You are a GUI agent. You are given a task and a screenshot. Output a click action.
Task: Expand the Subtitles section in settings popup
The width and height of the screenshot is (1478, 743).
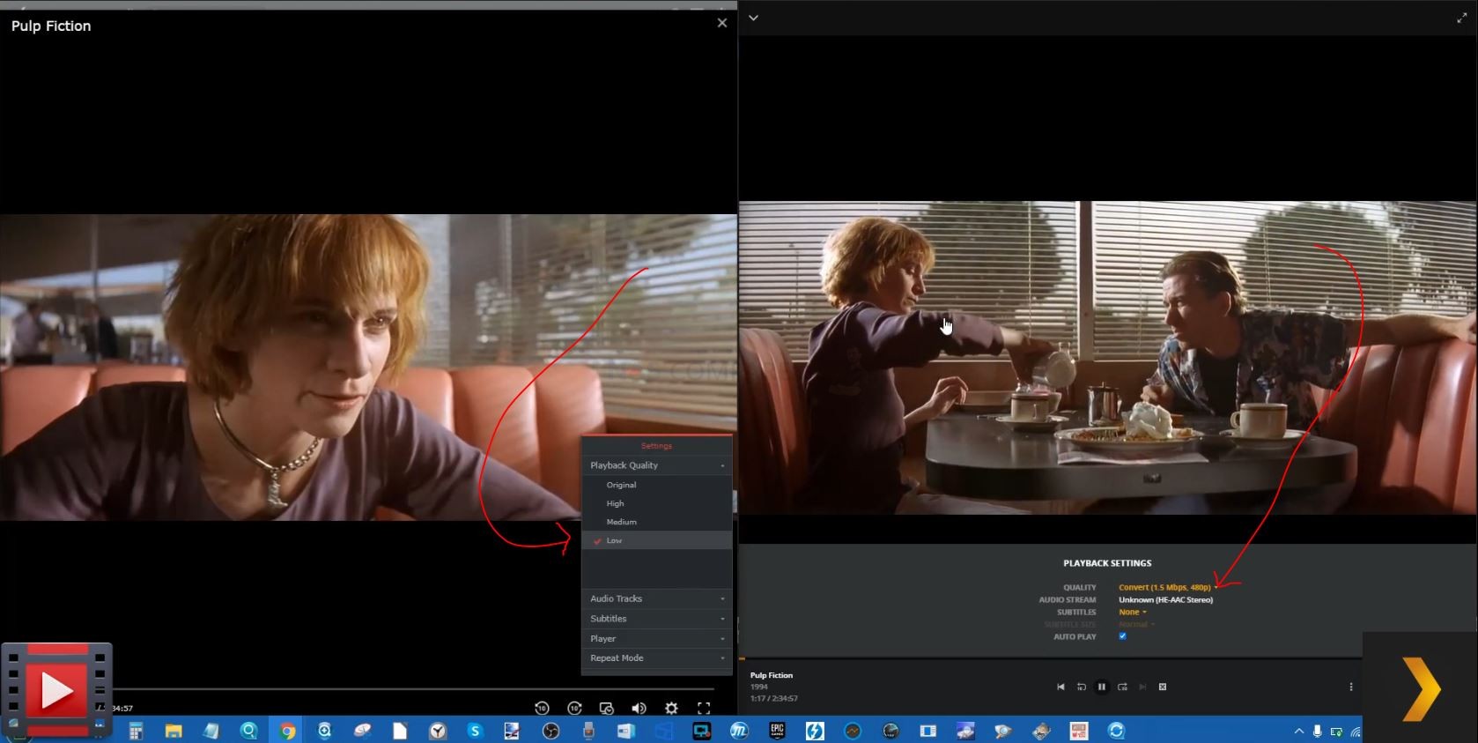656,619
